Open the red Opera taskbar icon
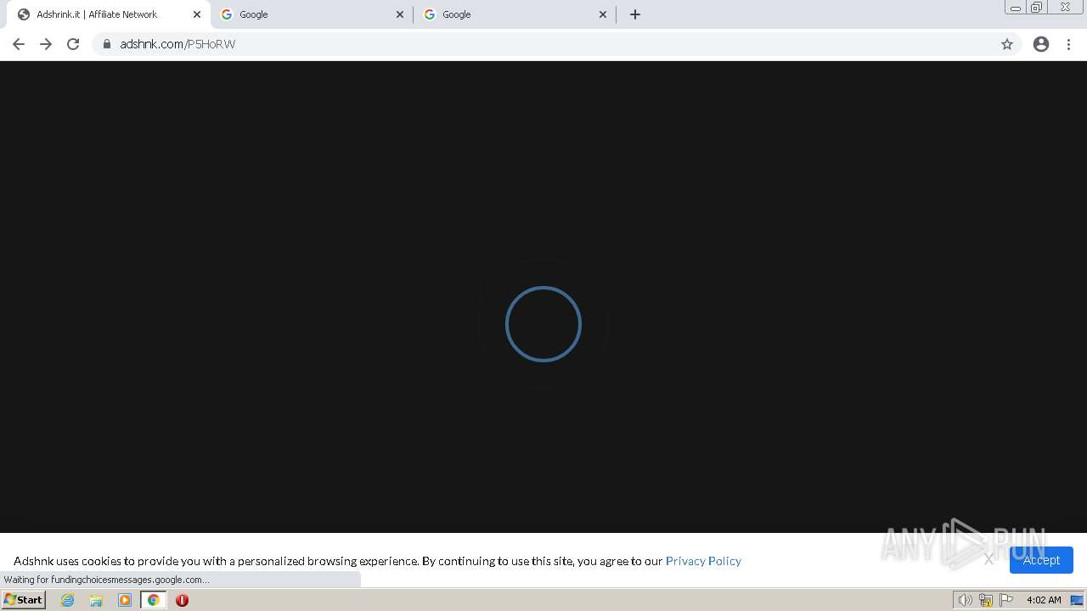Image resolution: width=1087 pixels, height=611 pixels. click(x=182, y=600)
